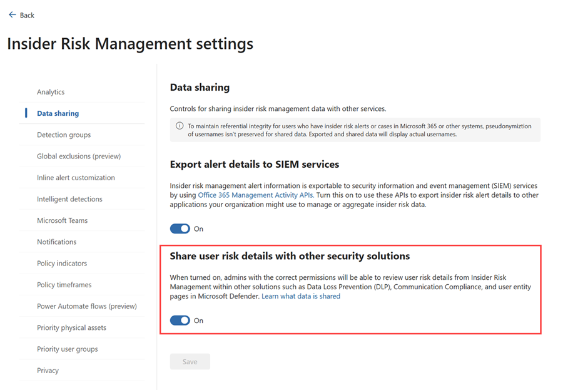Disable sharing user risk details toggle

coord(180,321)
